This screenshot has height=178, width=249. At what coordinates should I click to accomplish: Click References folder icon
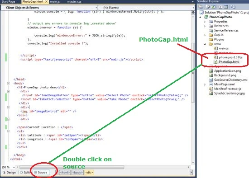[x=211, y=26]
